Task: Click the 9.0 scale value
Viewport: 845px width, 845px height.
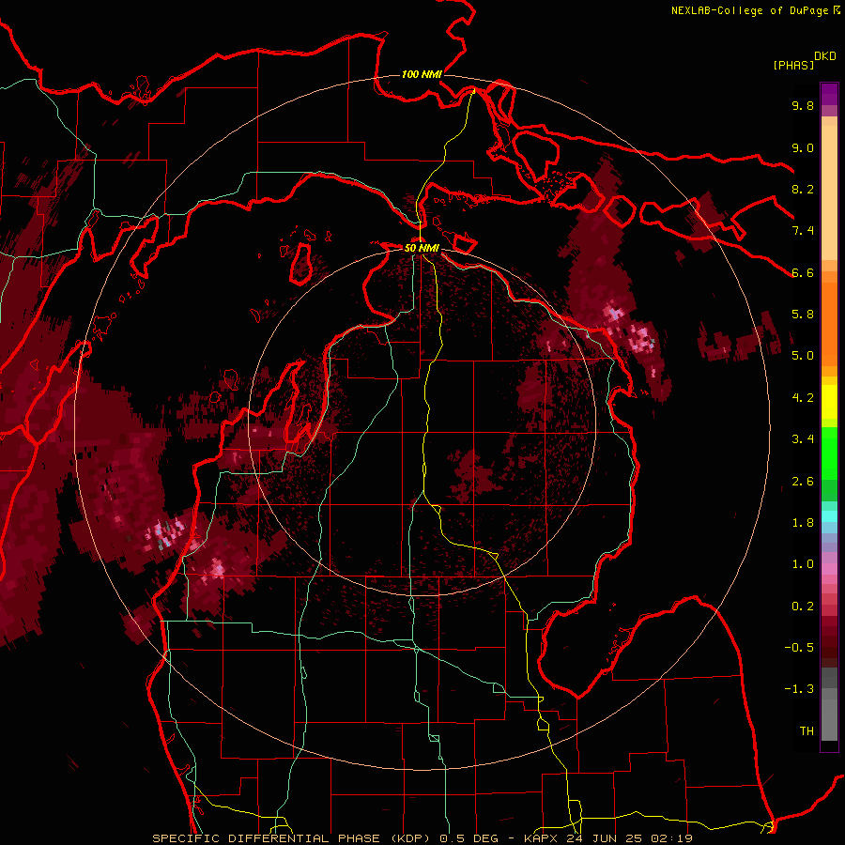Action: pos(803,147)
